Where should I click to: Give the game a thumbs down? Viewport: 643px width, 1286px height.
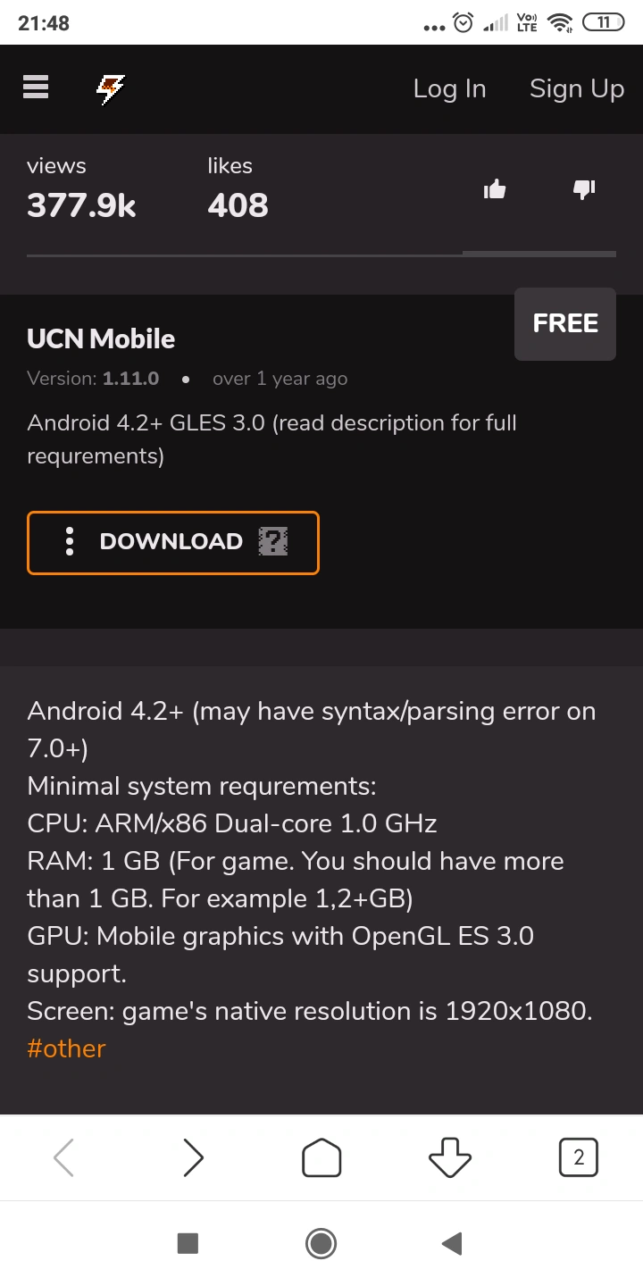pos(583,188)
